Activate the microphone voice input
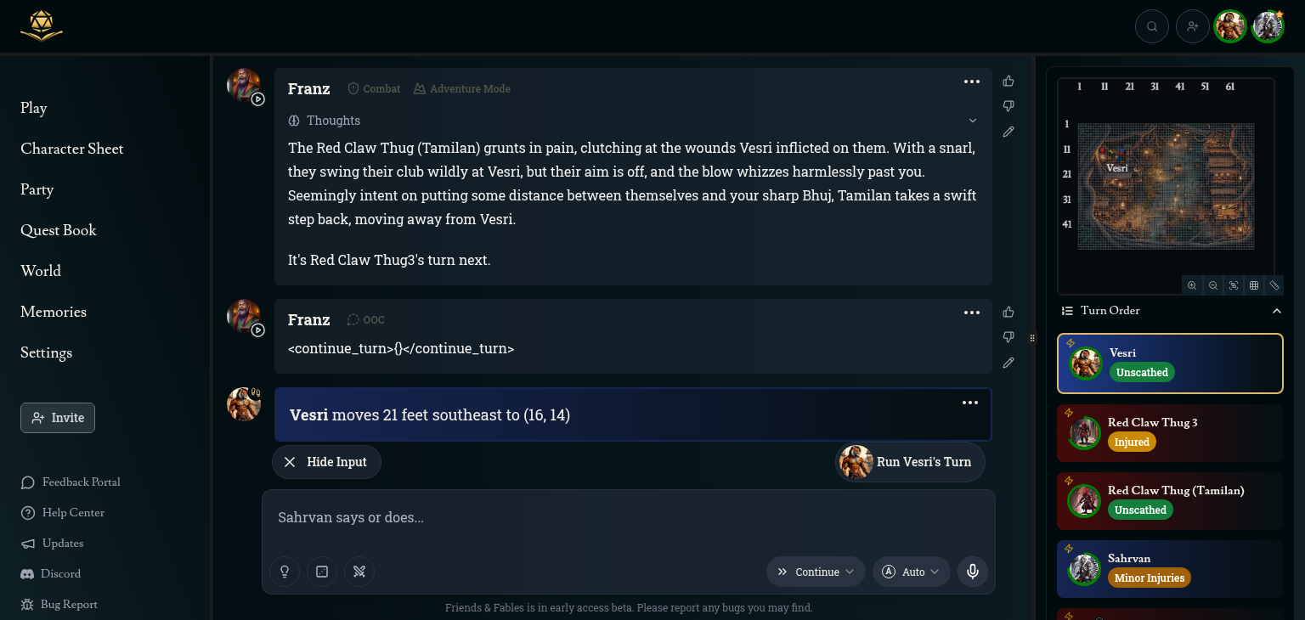The image size is (1305, 620). [973, 572]
